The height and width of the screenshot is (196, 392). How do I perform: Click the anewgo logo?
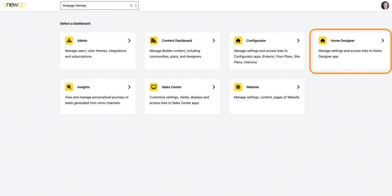(x=14, y=5)
